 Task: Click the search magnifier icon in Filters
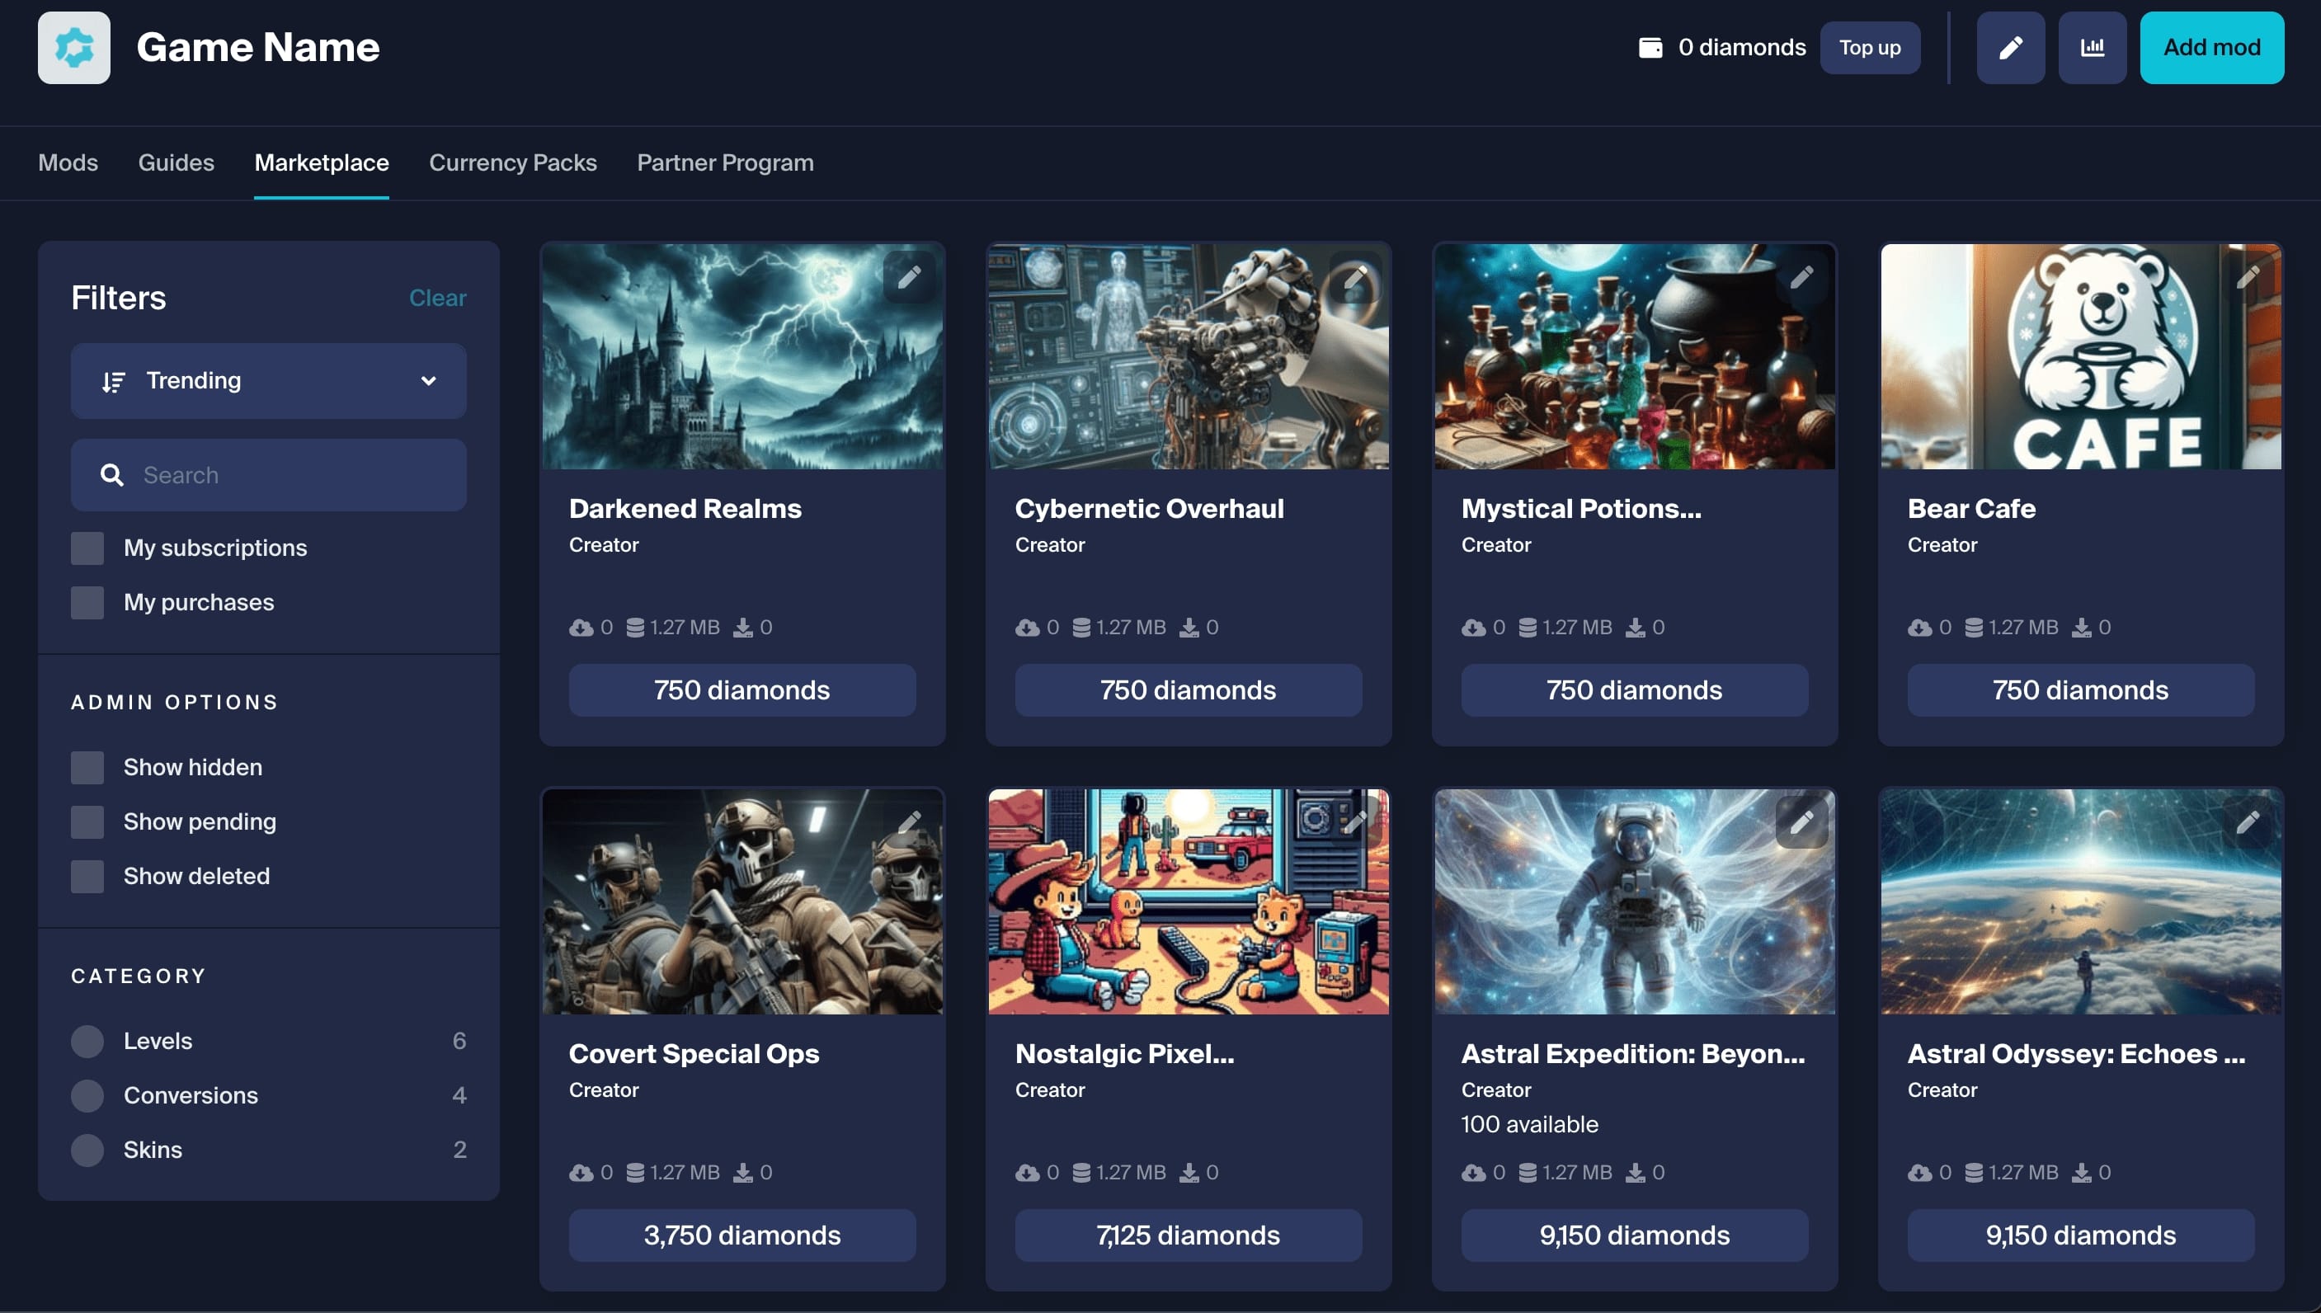coord(112,475)
